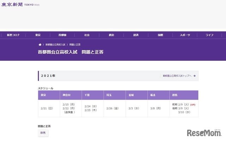Viewport: 226px width, 141px height.
Task: Click the 群馬 column header in schedule table
Action: 184,95
